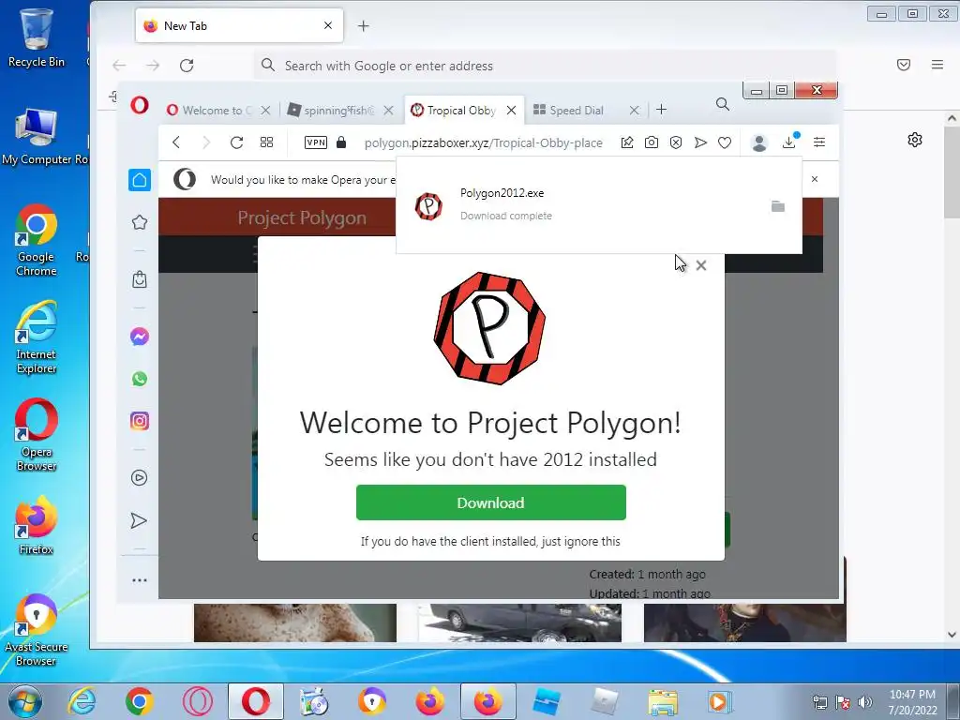Viewport: 960px width, 720px height.
Task: Open Opera Speed Dial grid icon
Action: 266,142
